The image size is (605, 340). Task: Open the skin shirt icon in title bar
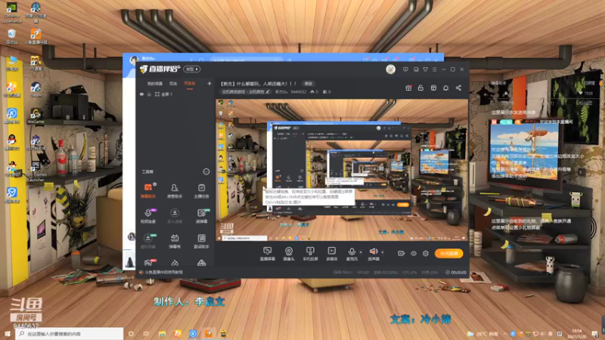(x=425, y=70)
